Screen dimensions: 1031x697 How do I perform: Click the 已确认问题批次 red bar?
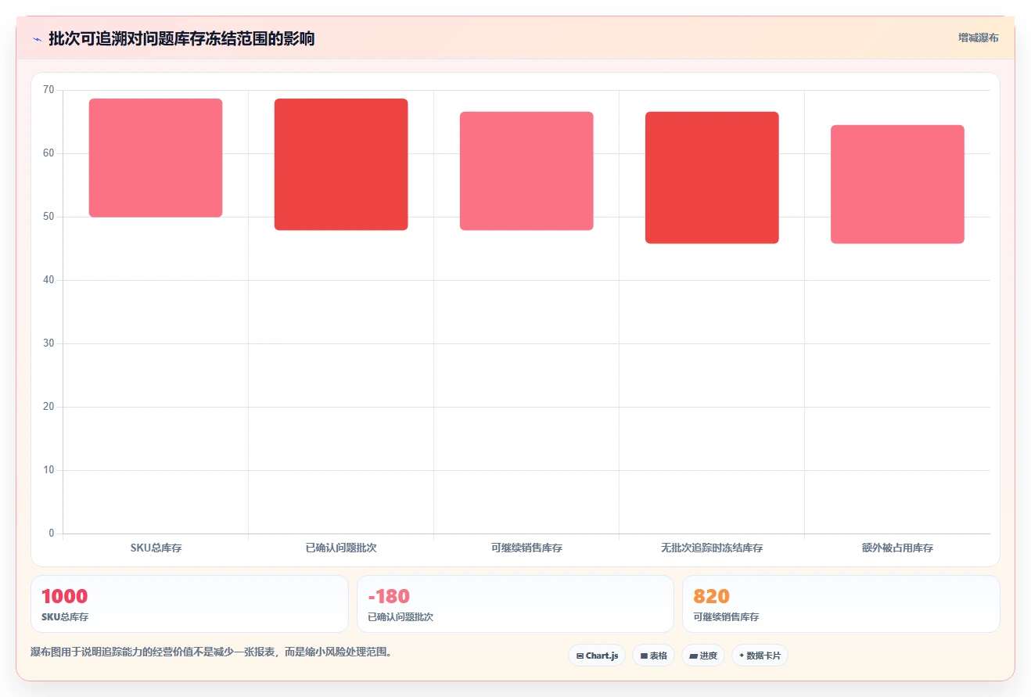[341, 164]
